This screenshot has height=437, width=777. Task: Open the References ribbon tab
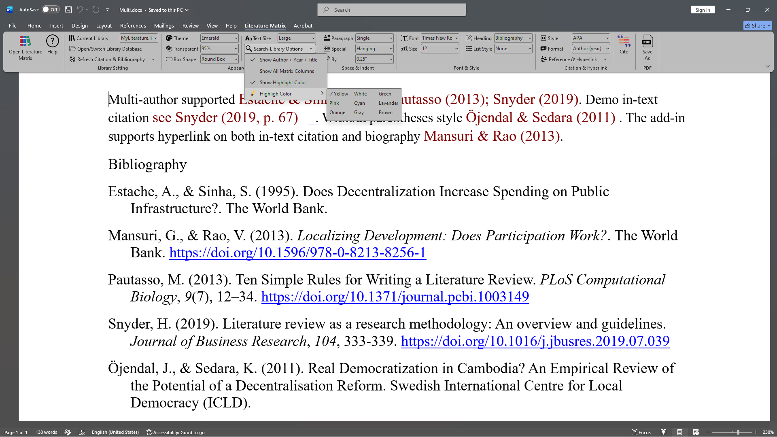[133, 25]
